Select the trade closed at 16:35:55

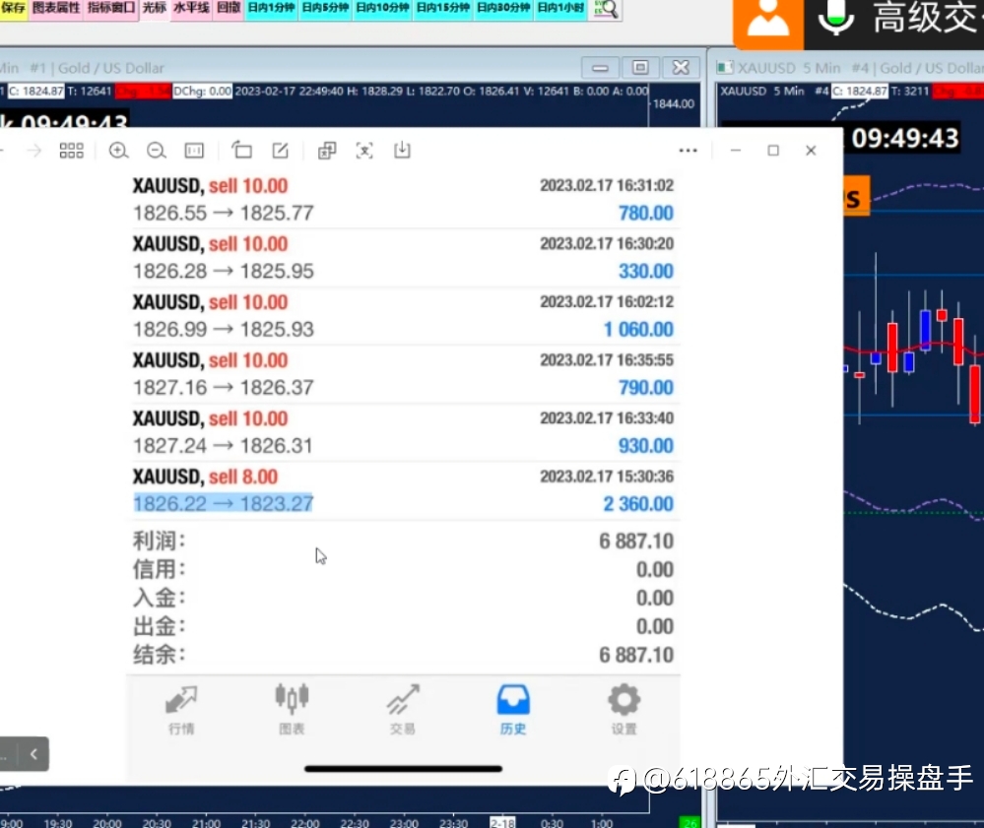(x=403, y=374)
